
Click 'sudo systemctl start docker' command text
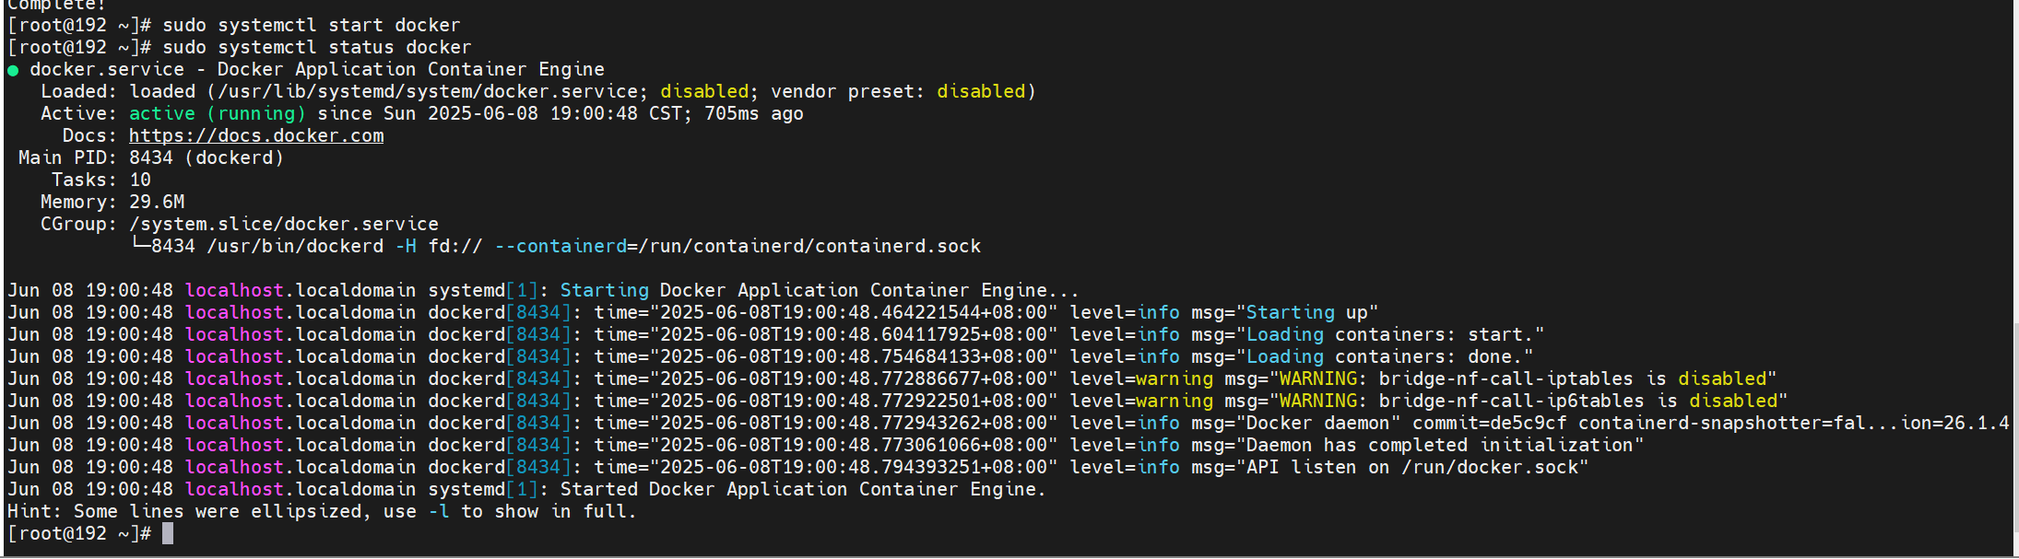click(311, 25)
